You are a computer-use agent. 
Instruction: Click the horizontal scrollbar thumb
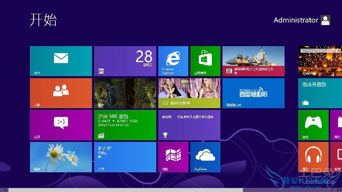point(126,190)
